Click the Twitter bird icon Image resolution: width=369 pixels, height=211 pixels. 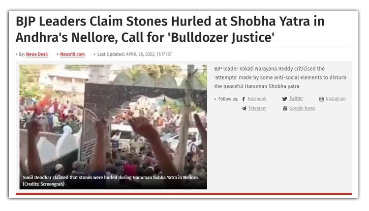coord(284,99)
